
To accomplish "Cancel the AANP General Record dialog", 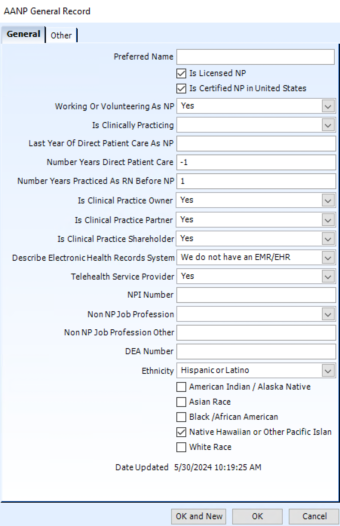I will pos(314,516).
